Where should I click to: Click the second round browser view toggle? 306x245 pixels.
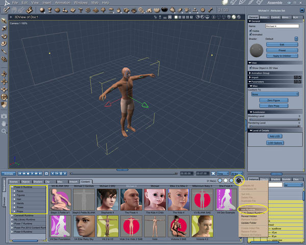[x=226, y=180]
